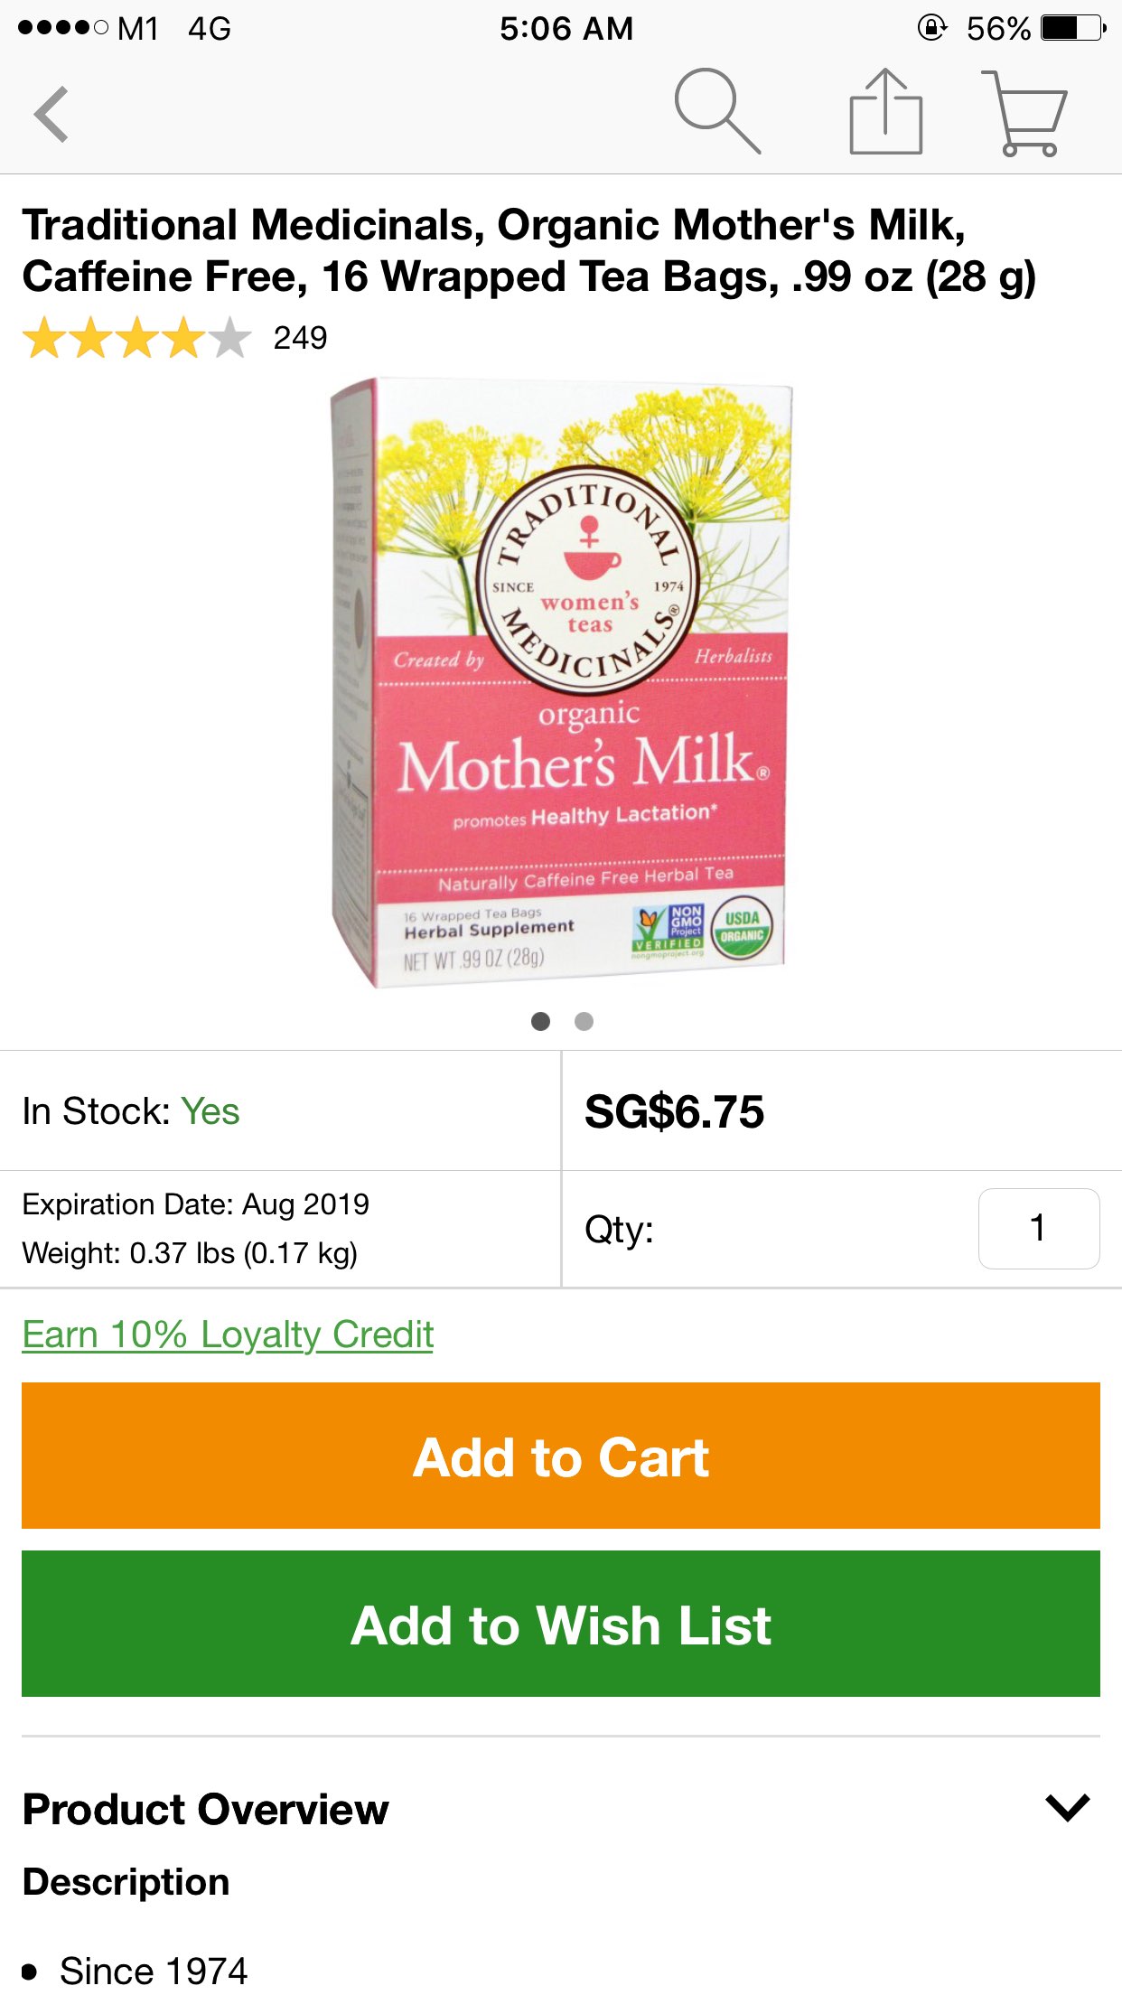Tap the star rating icons

[x=136, y=338]
